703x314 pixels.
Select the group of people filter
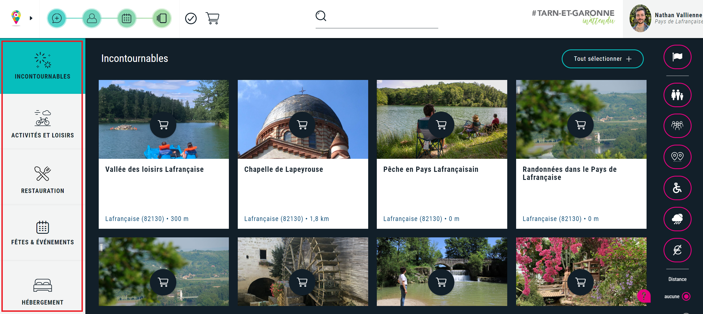tap(677, 126)
